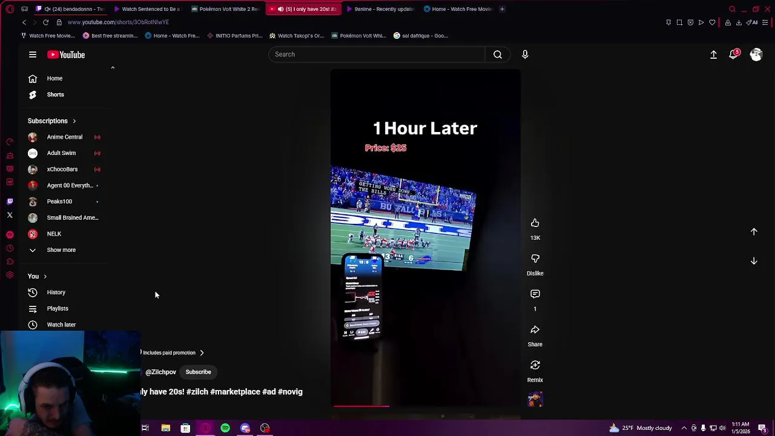The height and width of the screenshot is (436, 775).
Task: Expand the You section chevron
Action: pyautogui.click(x=45, y=277)
